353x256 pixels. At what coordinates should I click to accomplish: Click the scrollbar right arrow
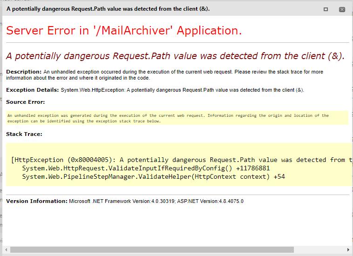pyautogui.click(x=348, y=249)
